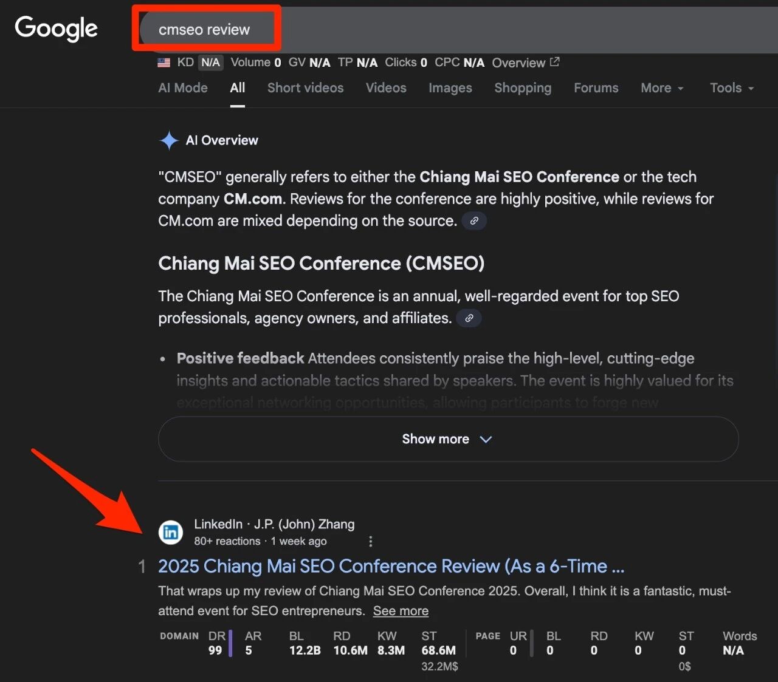Open the Forums tab
Screen dimensions: 778x682
pyautogui.click(x=596, y=88)
